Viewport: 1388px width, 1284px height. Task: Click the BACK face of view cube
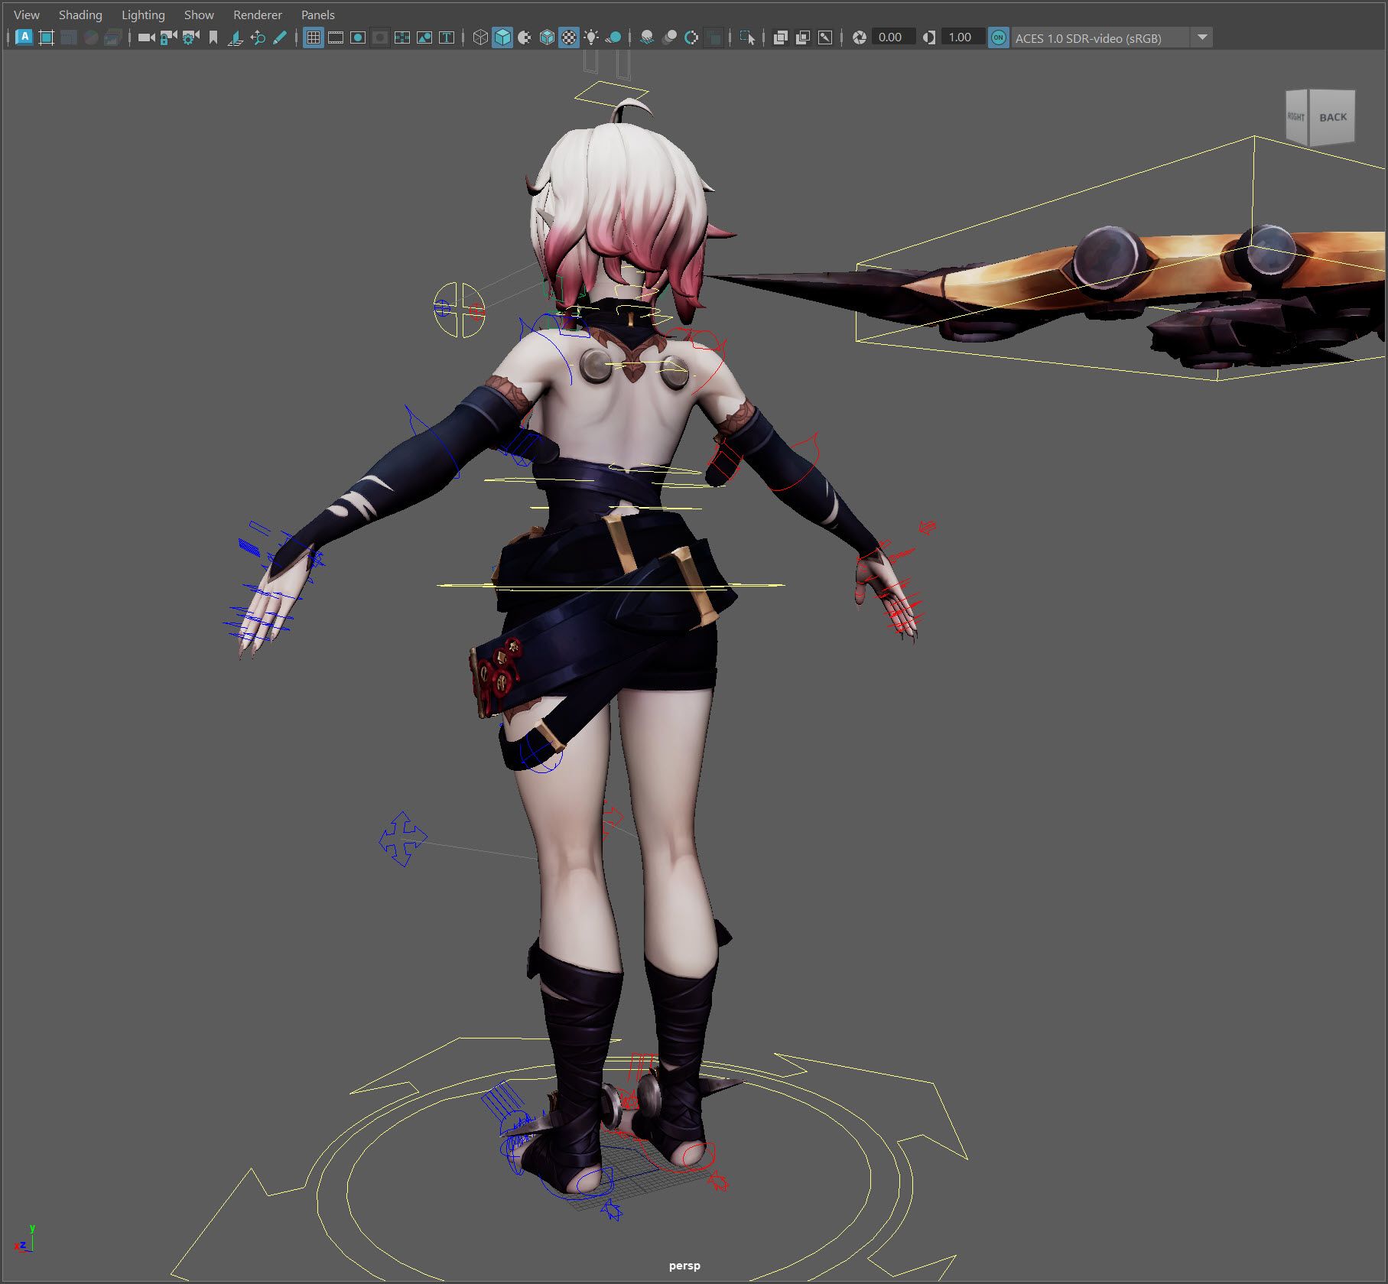coord(1332,117)
